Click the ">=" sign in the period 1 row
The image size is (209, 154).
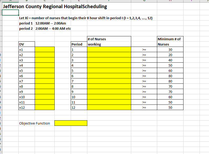[x=144, y=50]
